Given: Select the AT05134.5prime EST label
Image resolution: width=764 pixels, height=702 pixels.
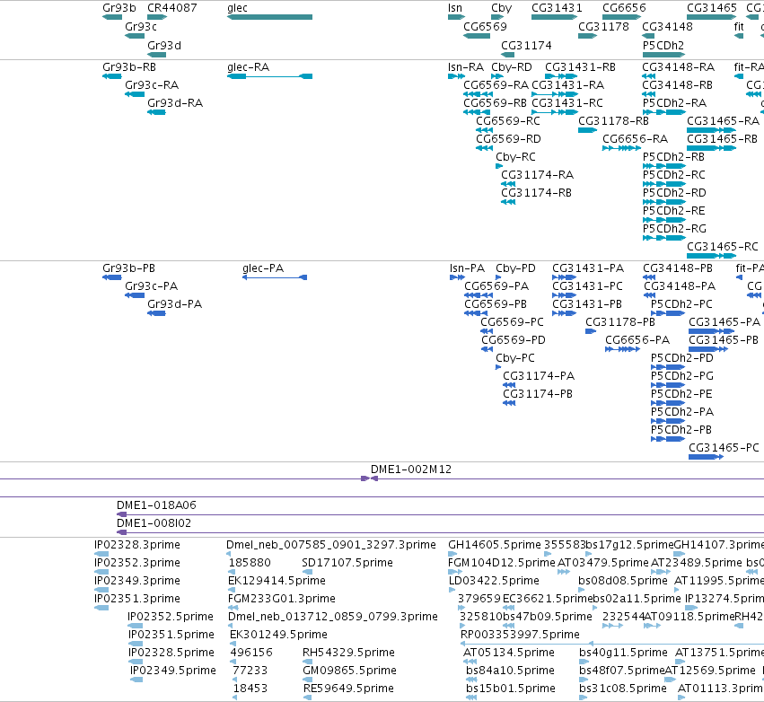Looking at the screenshot, I should tap(509, 653).
